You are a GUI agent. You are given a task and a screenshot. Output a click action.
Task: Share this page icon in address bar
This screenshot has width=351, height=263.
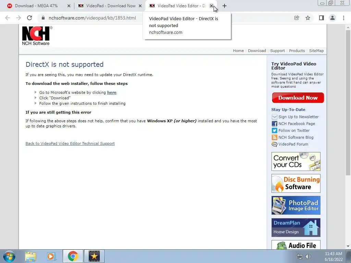coord(296,18)
